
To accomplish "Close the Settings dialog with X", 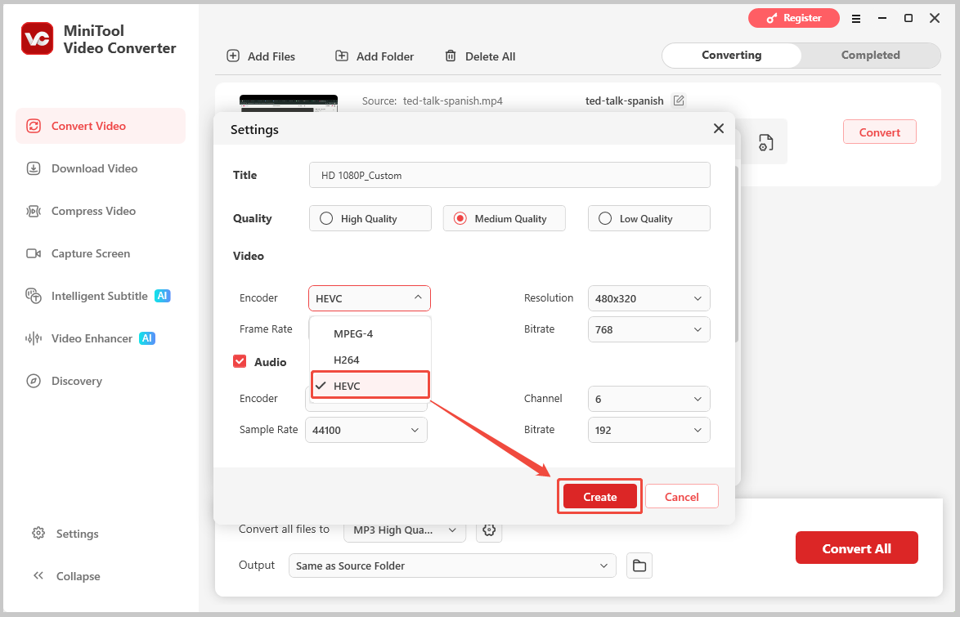I will point(719,128).
